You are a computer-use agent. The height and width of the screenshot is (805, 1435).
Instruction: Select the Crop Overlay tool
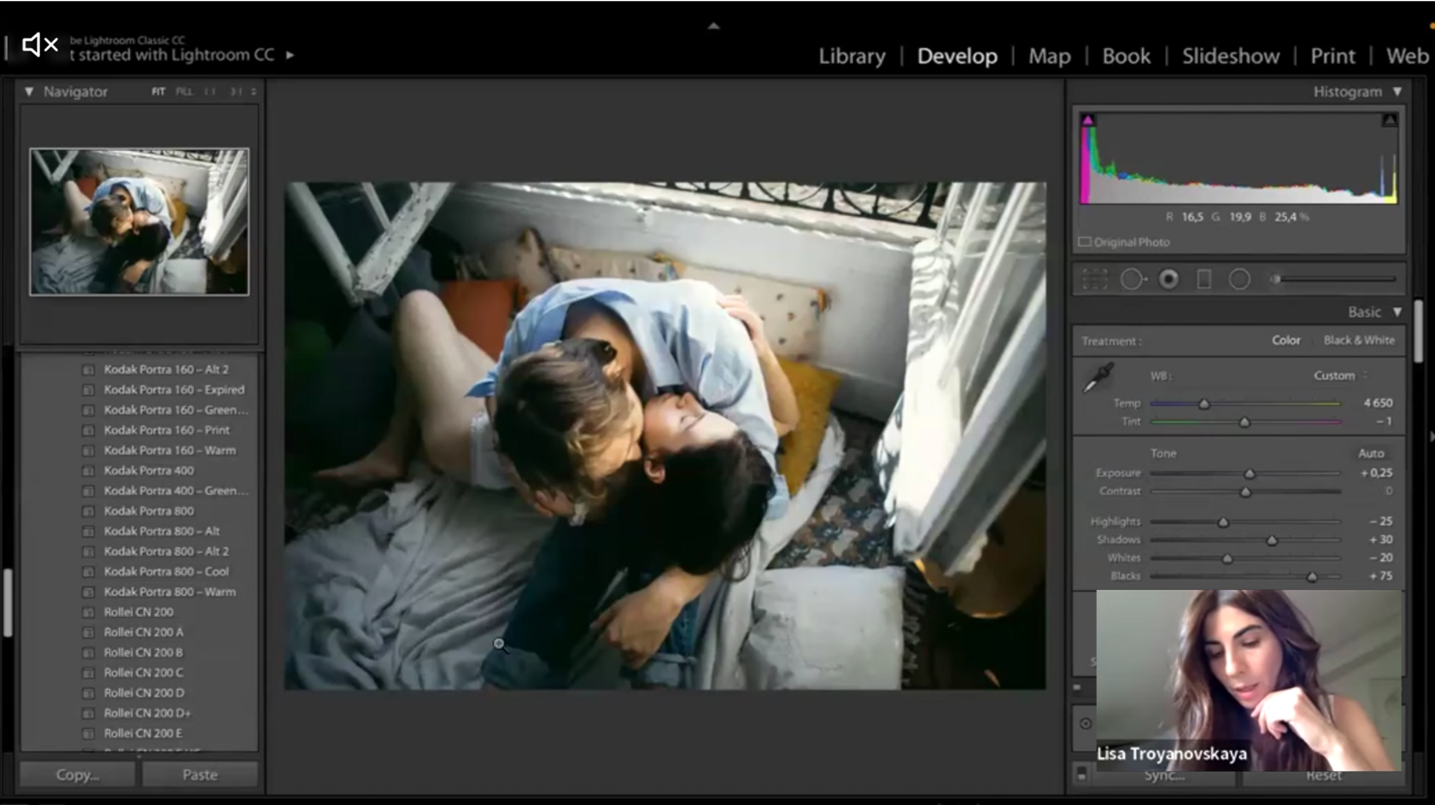tap(1094, 280)
